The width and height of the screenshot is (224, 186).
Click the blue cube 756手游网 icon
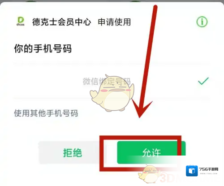pos(192,171)
